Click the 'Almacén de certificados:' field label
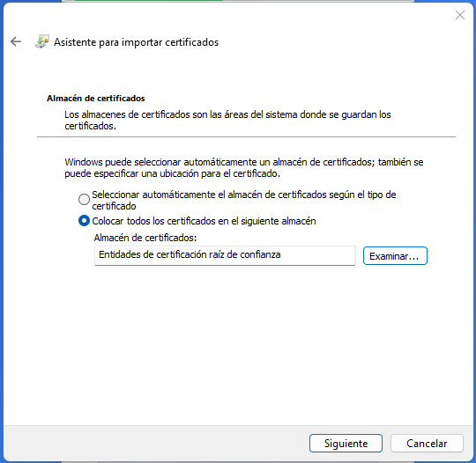Image resolution: width=476 pixels, height=463 pixels. [x=145, y=238]
